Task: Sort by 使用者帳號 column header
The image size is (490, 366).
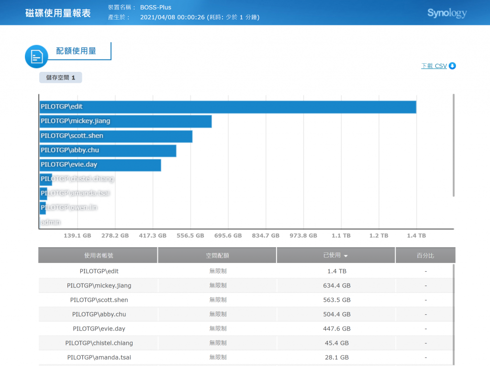Action: pos(98,255)
